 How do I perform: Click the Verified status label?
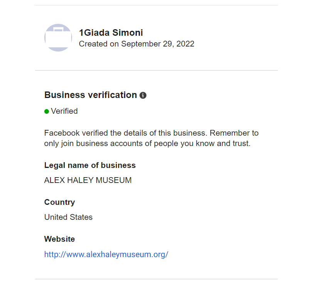pyautogui.click(x=64, y=111)
